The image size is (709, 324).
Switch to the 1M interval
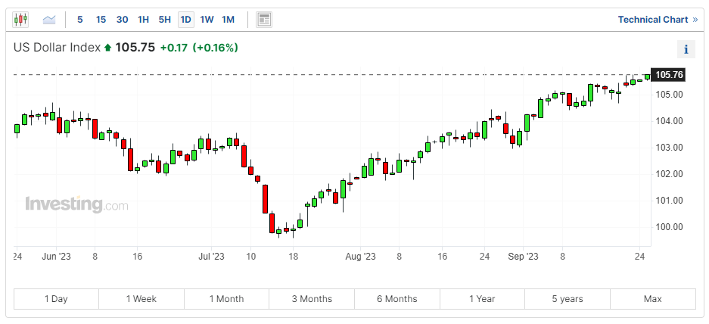tap(228, 19)
